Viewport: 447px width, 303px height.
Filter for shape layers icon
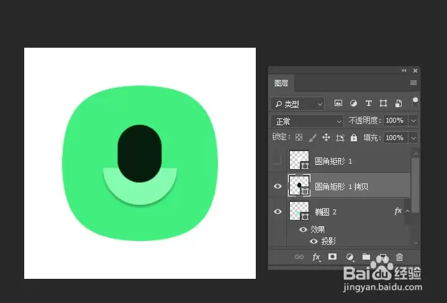point(384,103)
